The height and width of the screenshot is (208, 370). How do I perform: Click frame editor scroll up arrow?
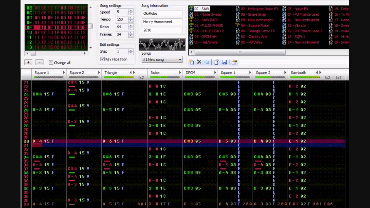click(x=90, y=7)
